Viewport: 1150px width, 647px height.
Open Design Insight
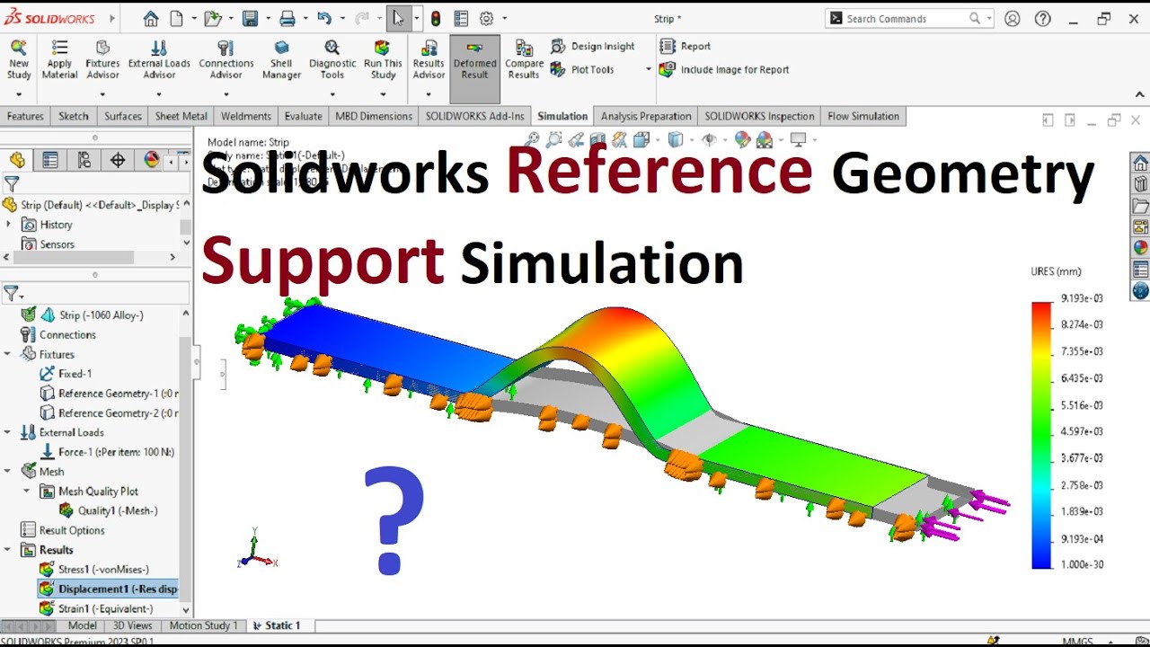tap(593, 46)
